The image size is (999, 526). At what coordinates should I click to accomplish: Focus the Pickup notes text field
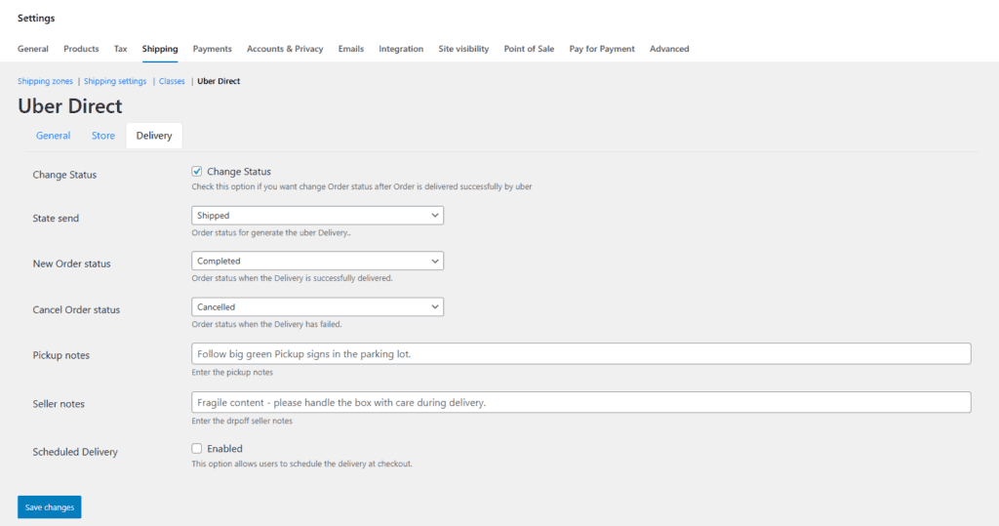(x=581, y=354)
